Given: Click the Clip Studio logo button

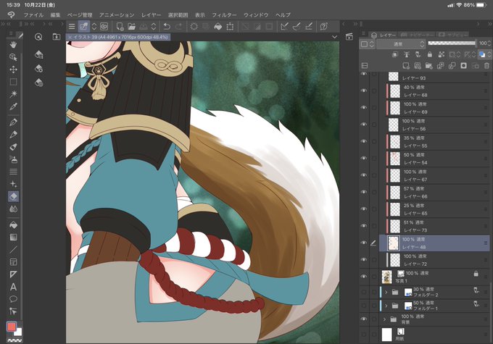Looking at the screenshot, I should [x=11, y=14].
